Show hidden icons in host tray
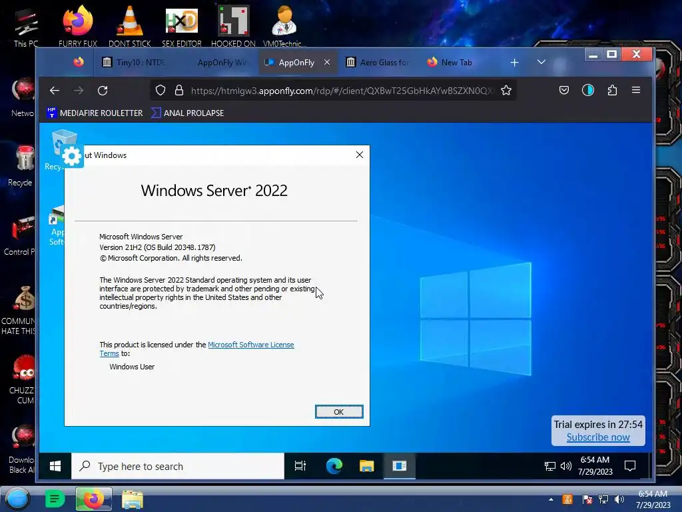This screenshot has width=682, height=512. point(551,499)
